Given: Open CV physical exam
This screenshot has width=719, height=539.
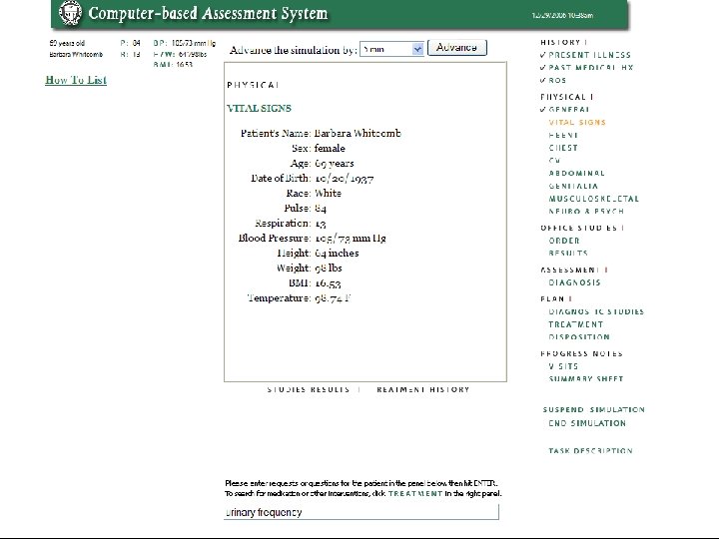Looking at the screenshot, I should (x=554, y=161).
